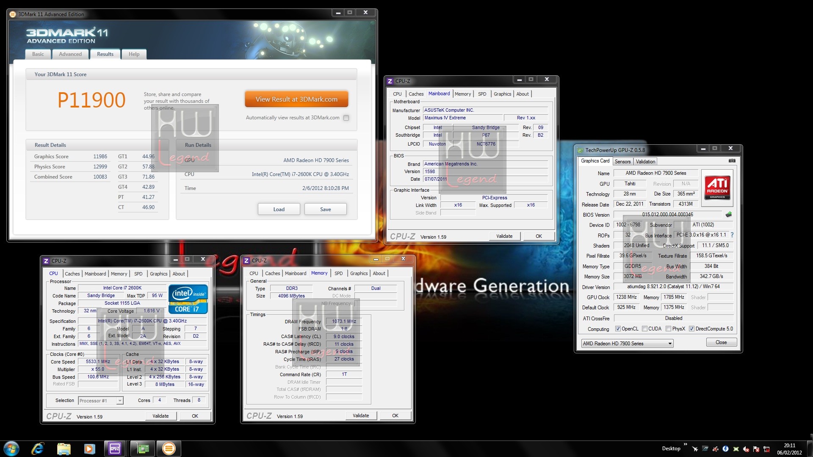Click the blue lightning bolt tray icon

(x=725, y=449)
